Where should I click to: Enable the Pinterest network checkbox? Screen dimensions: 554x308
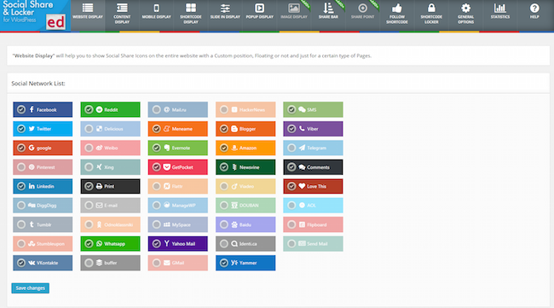(21, 167)
